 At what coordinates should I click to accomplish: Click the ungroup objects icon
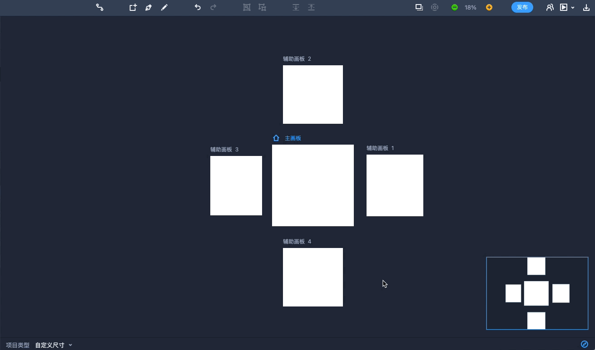click(263, 7)
